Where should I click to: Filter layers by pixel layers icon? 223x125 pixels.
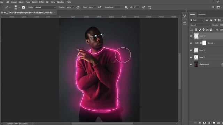[207, 20]
